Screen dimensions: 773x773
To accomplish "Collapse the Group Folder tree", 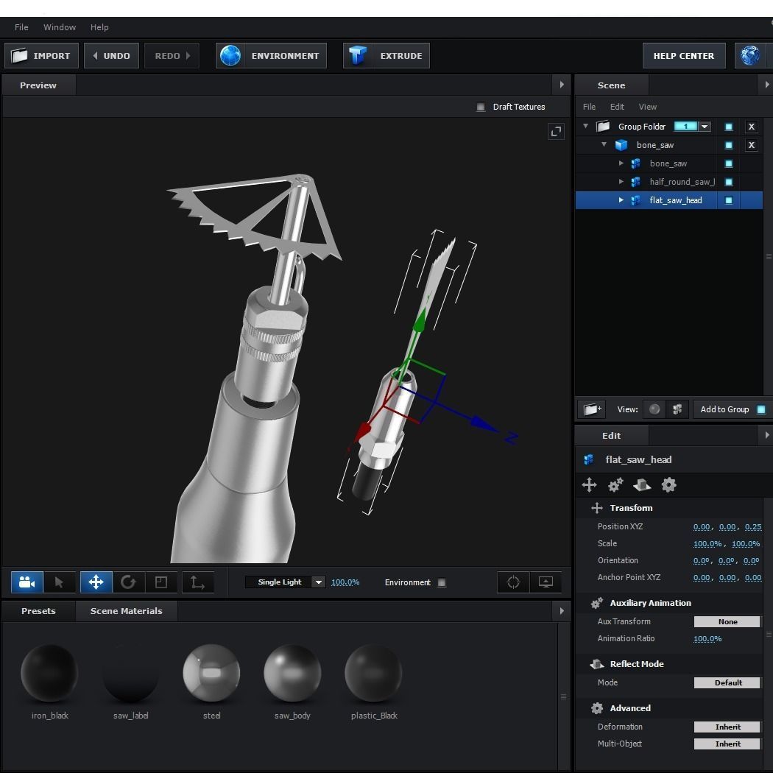I will click(586, 126).
